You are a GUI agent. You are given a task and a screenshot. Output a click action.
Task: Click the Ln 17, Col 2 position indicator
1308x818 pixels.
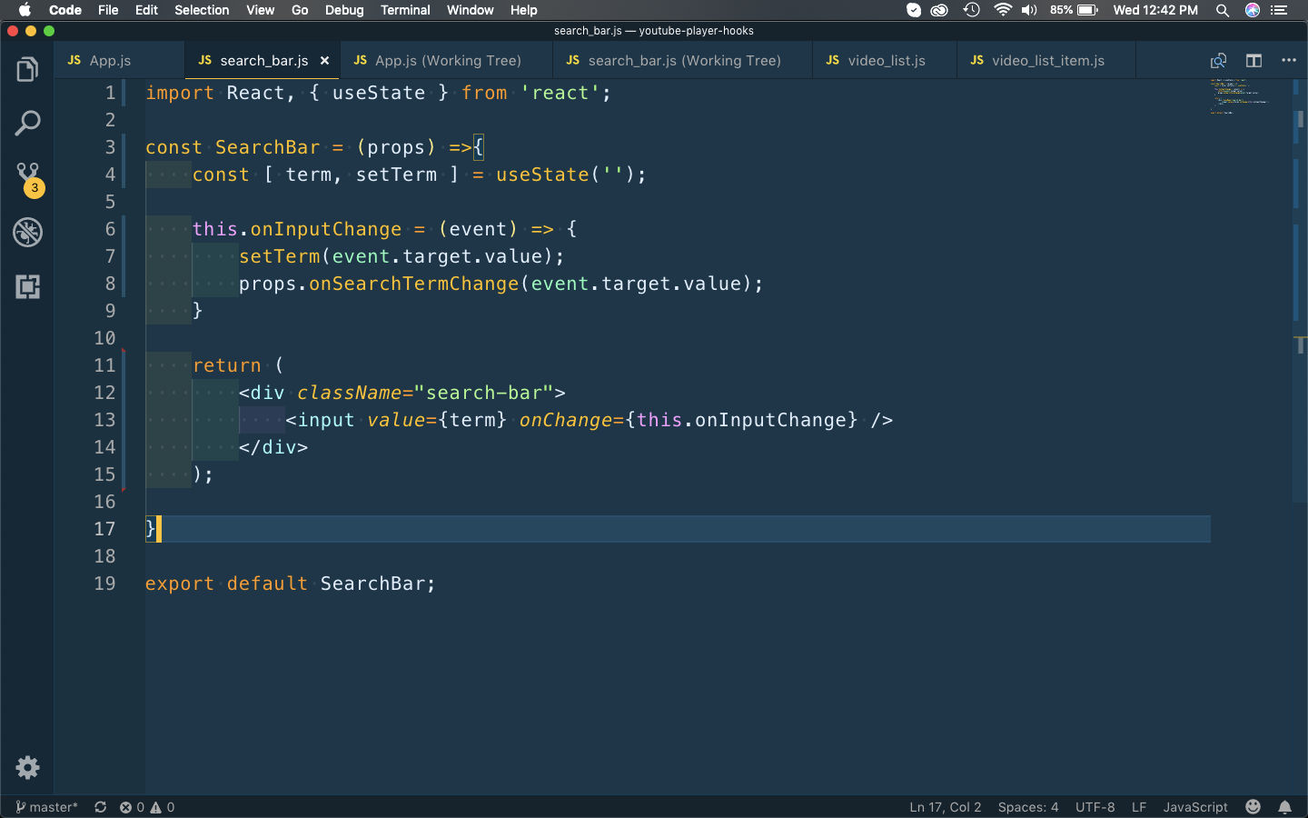(946, 807)
